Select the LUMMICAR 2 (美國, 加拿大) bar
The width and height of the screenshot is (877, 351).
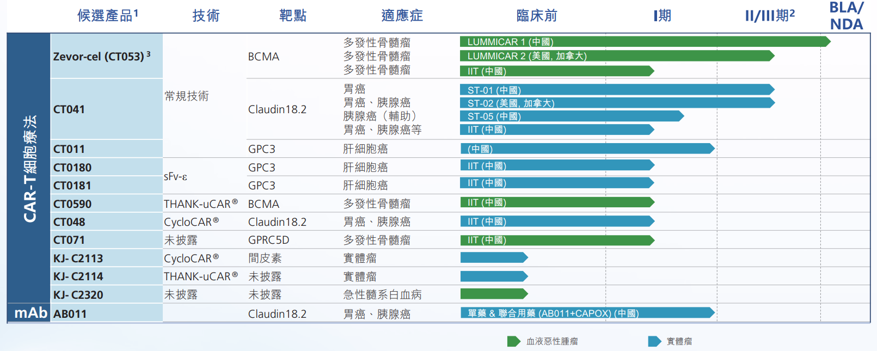[616, 56]
